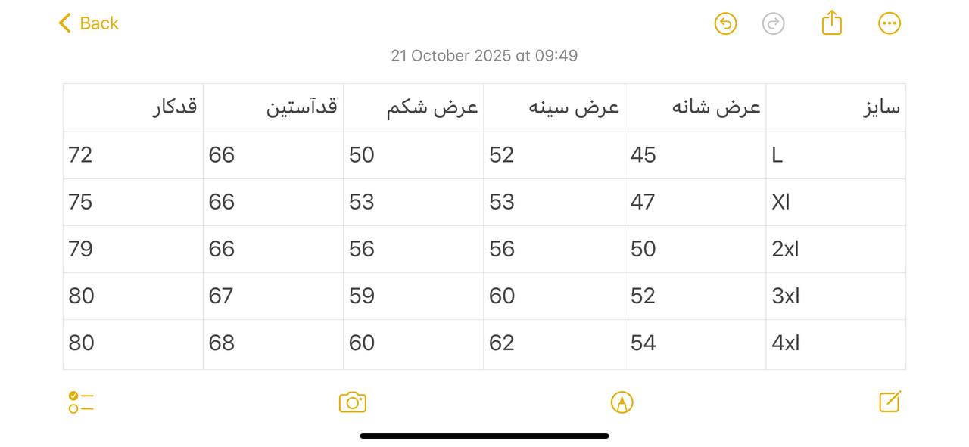Viewport: 969px width, 447px height.
Task: Open the checklist tool
Action: 80,403
